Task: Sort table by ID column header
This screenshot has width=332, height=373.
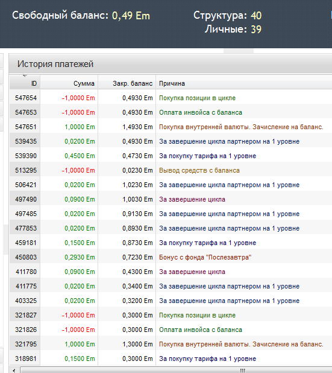Action: tap(25, 83)
